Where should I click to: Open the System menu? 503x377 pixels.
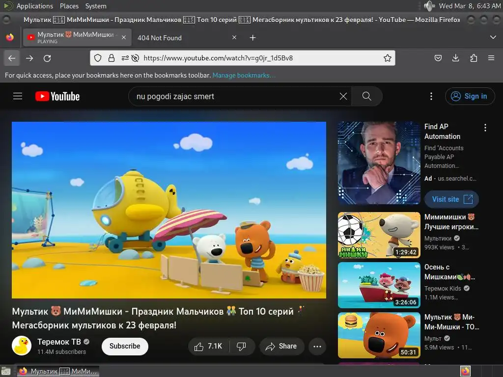coord(96,6)
